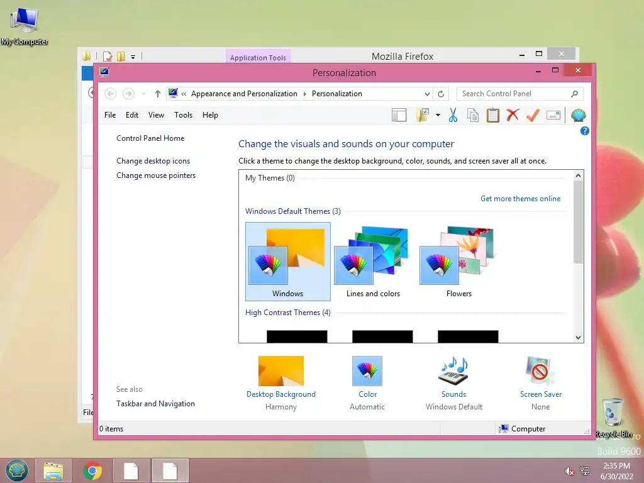Image resolution: width=644 pixels, height=483 pixels.
Task: Expand the folder options toolbar dropdown arrow
Action: (438, 116)
